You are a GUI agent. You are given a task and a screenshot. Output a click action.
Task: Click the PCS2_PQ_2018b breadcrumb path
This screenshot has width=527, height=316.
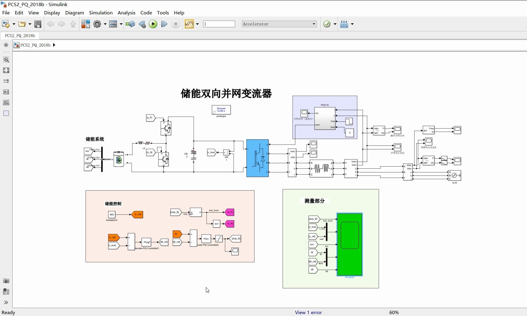[x=35, y=45]
